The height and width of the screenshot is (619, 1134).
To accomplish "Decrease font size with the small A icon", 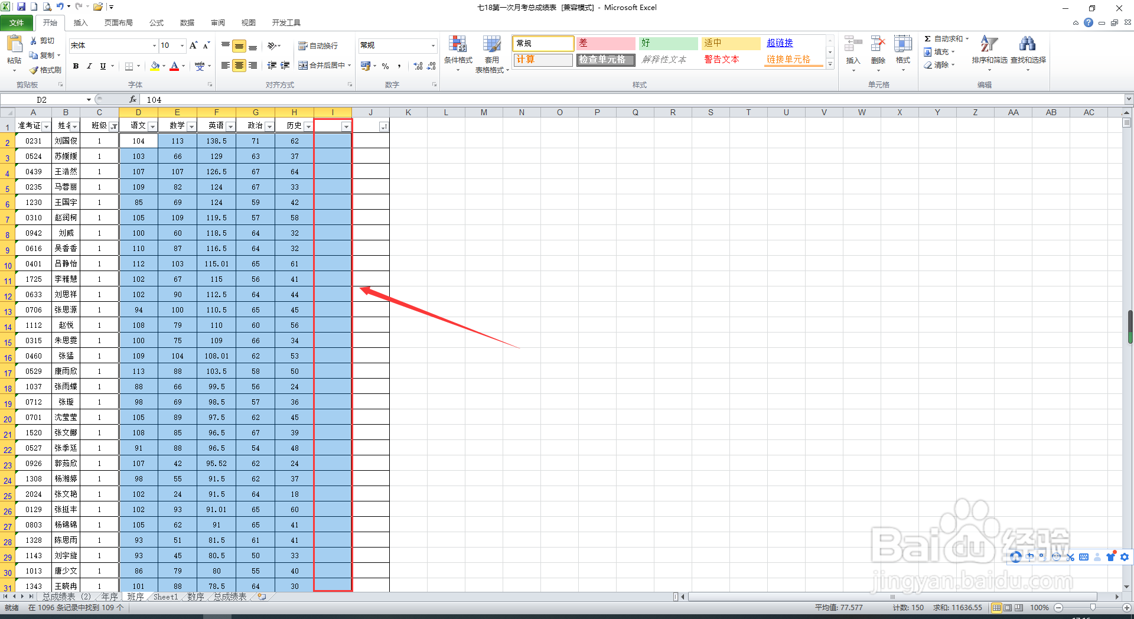I will click(x=206, y=45).
